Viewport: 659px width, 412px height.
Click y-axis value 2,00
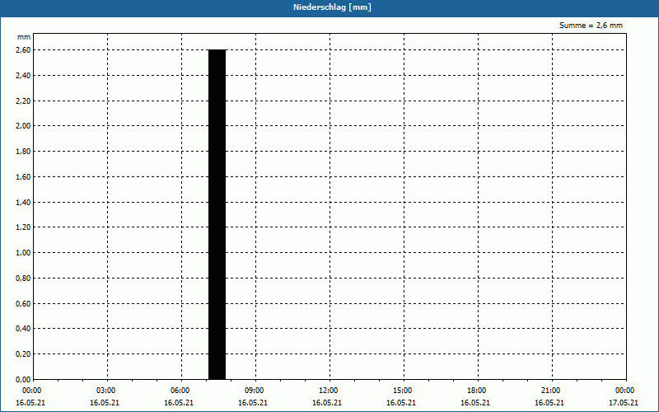click(x=23, y=126)
